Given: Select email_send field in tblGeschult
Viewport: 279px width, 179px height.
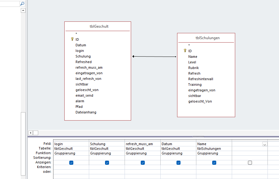Looking at the screenshot, I should coord(84,95).
